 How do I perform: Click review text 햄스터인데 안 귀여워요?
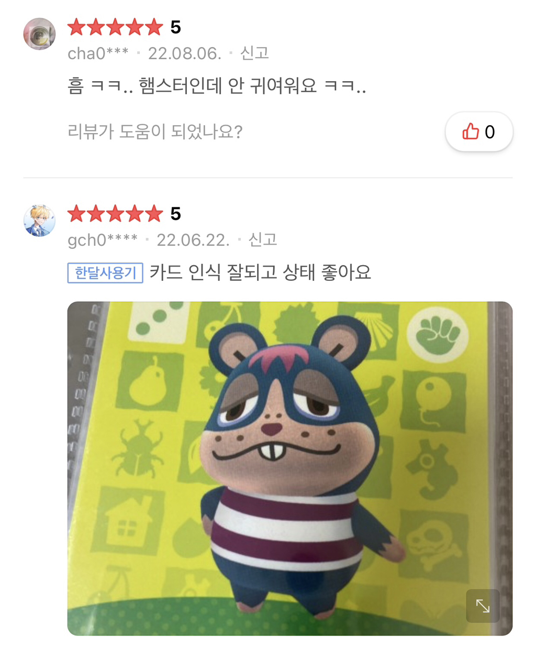(228, 85)
